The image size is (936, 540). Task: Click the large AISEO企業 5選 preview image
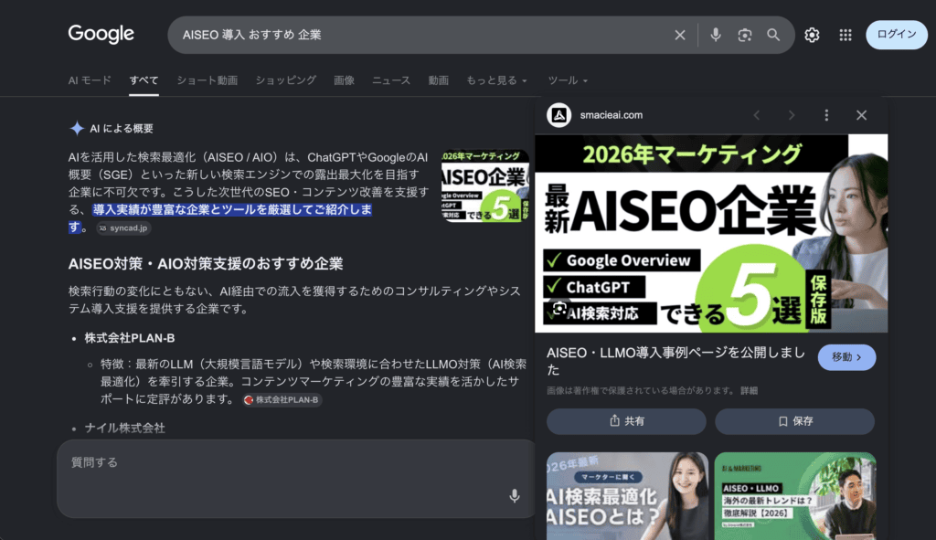[x=711, y=233]
